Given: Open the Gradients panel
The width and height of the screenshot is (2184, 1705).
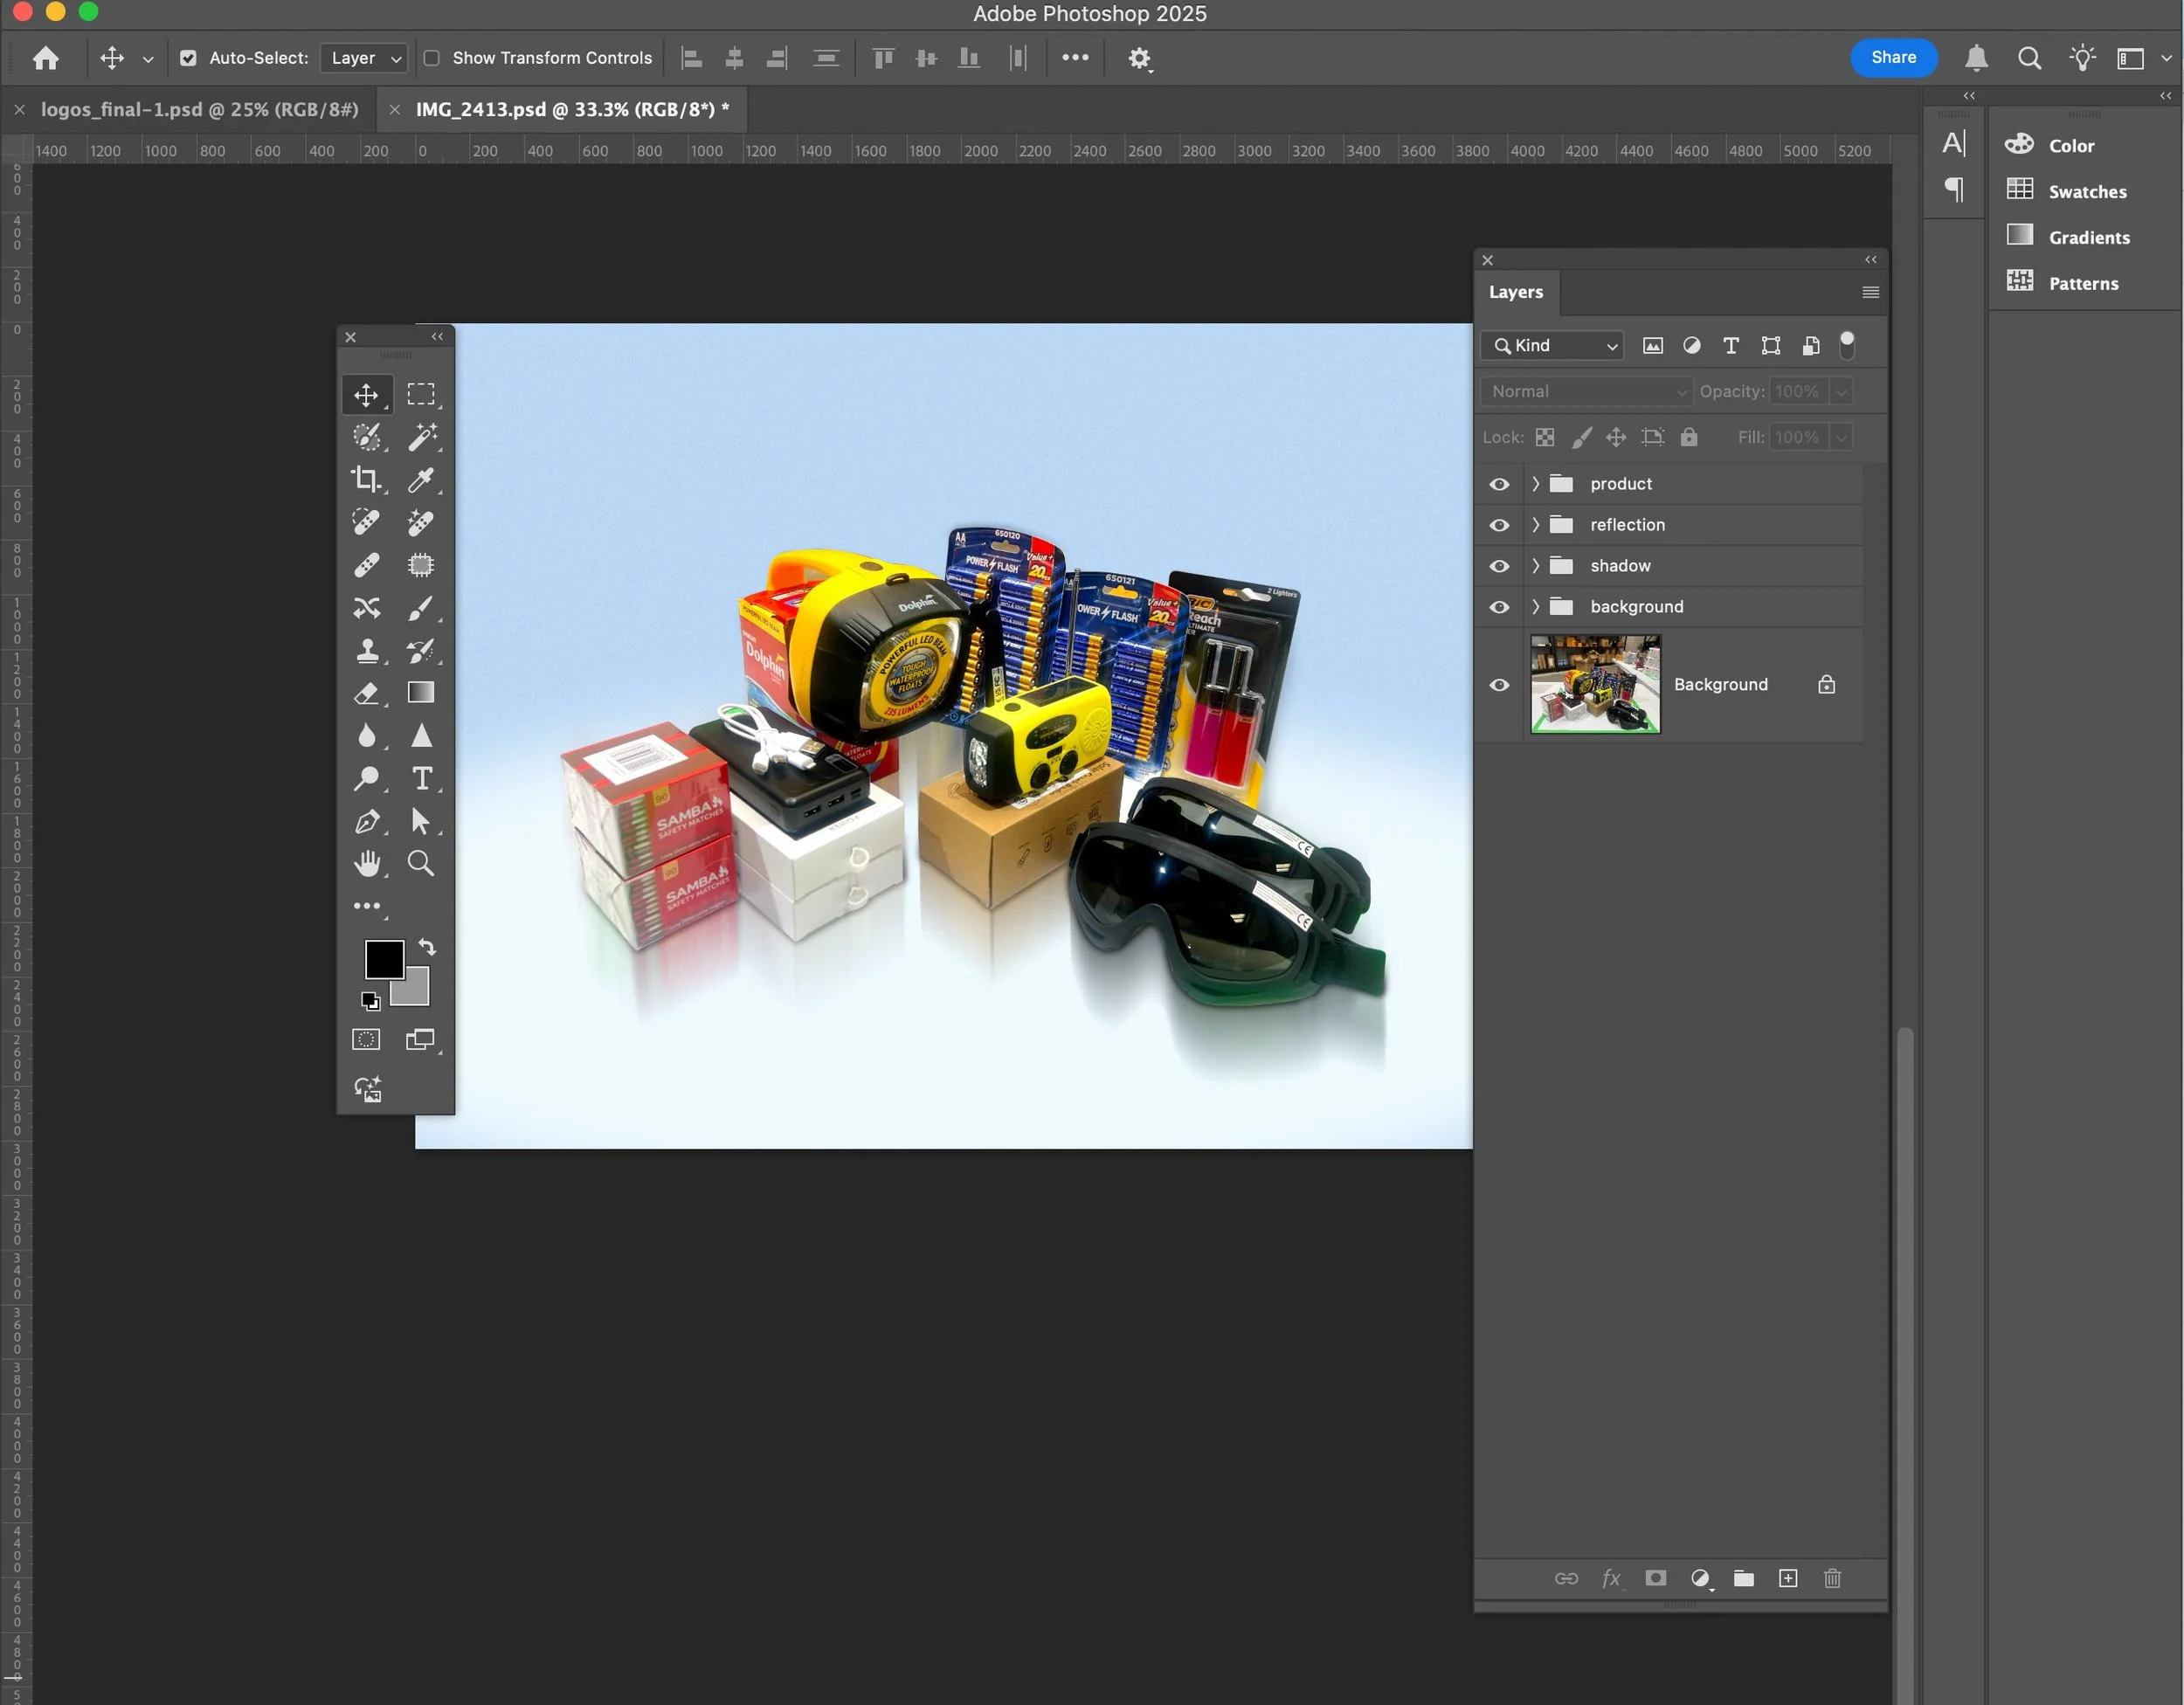Looking at the screenshot, I should 2088,237.
